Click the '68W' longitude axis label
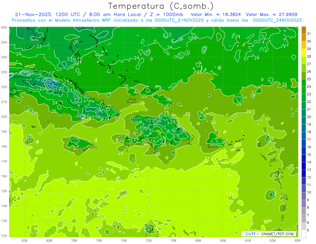 click(198, 240)
